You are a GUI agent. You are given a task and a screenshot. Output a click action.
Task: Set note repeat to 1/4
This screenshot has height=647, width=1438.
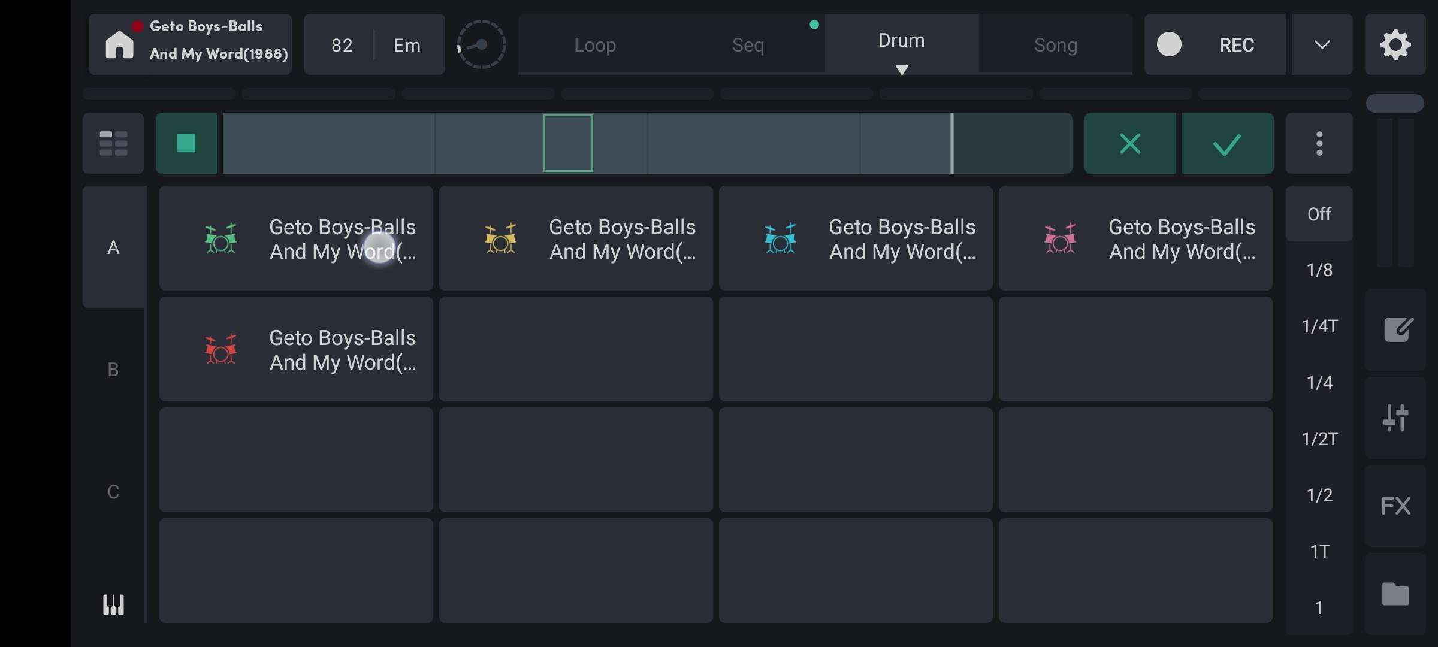pos(1319,383)
